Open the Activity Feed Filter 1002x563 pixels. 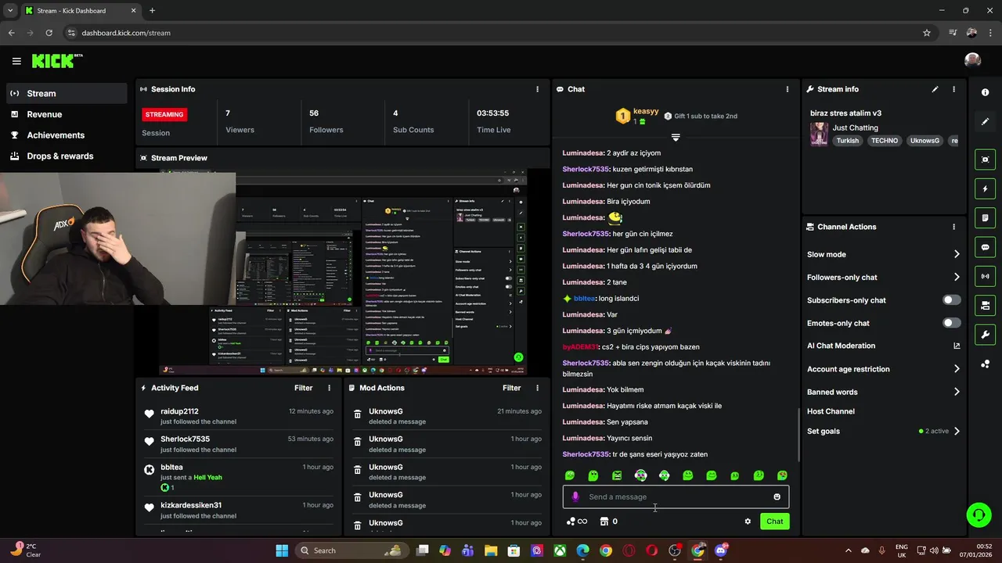tap(304, 388)
